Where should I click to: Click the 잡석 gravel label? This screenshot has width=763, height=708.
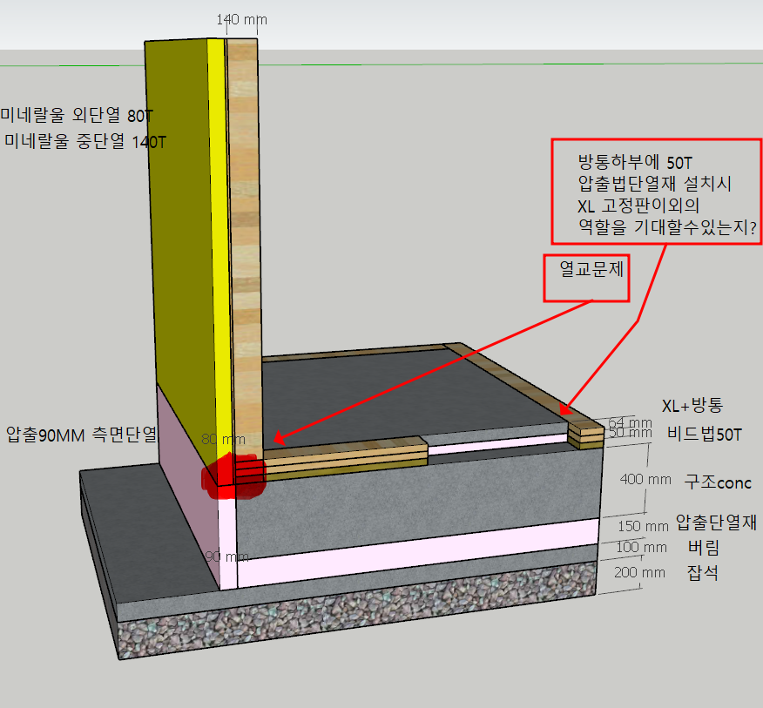[x=703, y=573]
